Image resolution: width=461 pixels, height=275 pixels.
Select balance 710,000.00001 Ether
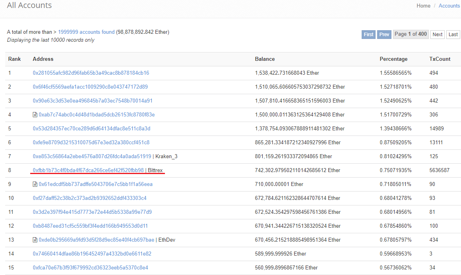(279, 184)
